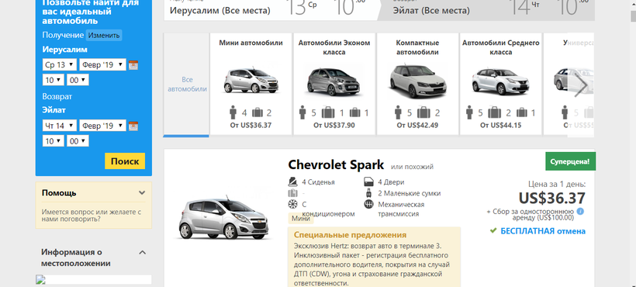Viewport: 636px width, 287px height.
Task: Click the Компактные автомобили car picture
Action: tap(417, 81)
